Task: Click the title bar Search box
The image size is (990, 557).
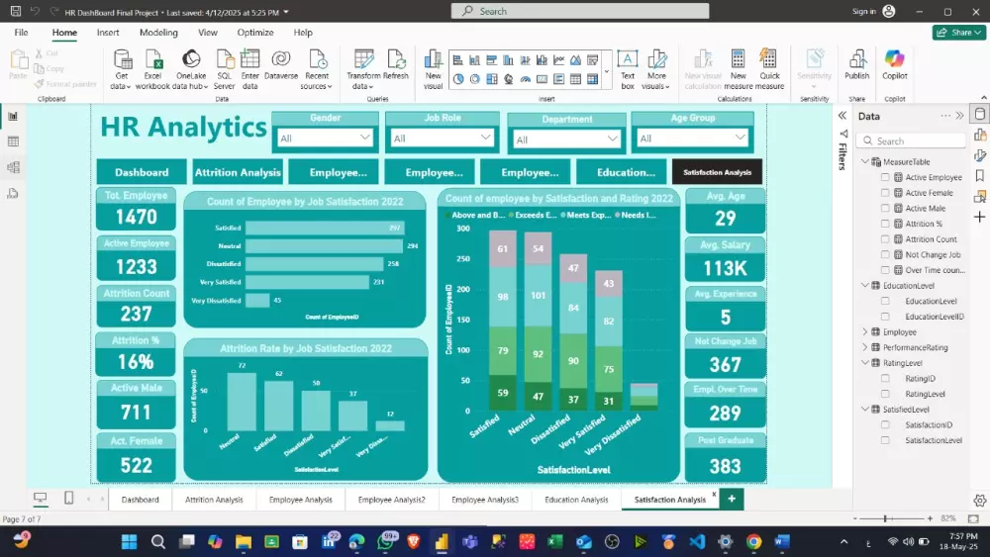Action: click(579, 11)
